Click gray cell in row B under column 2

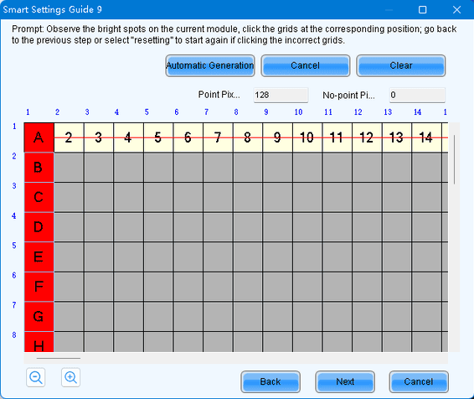point(69,168)
